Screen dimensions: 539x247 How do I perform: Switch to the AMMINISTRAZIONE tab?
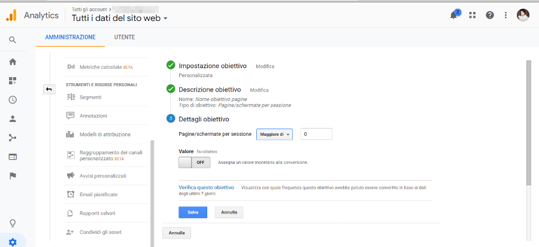(71, 37)
